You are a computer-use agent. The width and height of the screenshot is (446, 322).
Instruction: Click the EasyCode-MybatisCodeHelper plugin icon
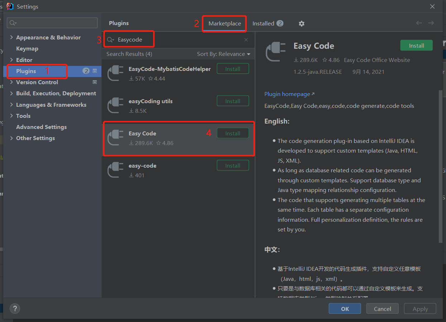point(115,73)
